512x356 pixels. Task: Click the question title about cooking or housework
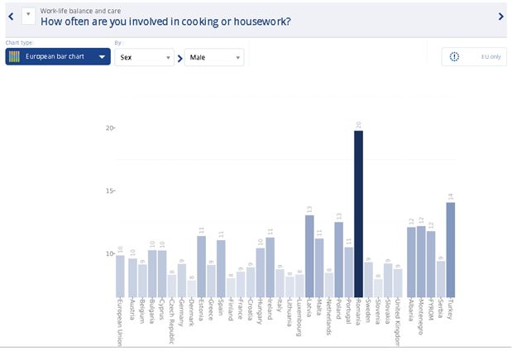click(x=165, y=21)
